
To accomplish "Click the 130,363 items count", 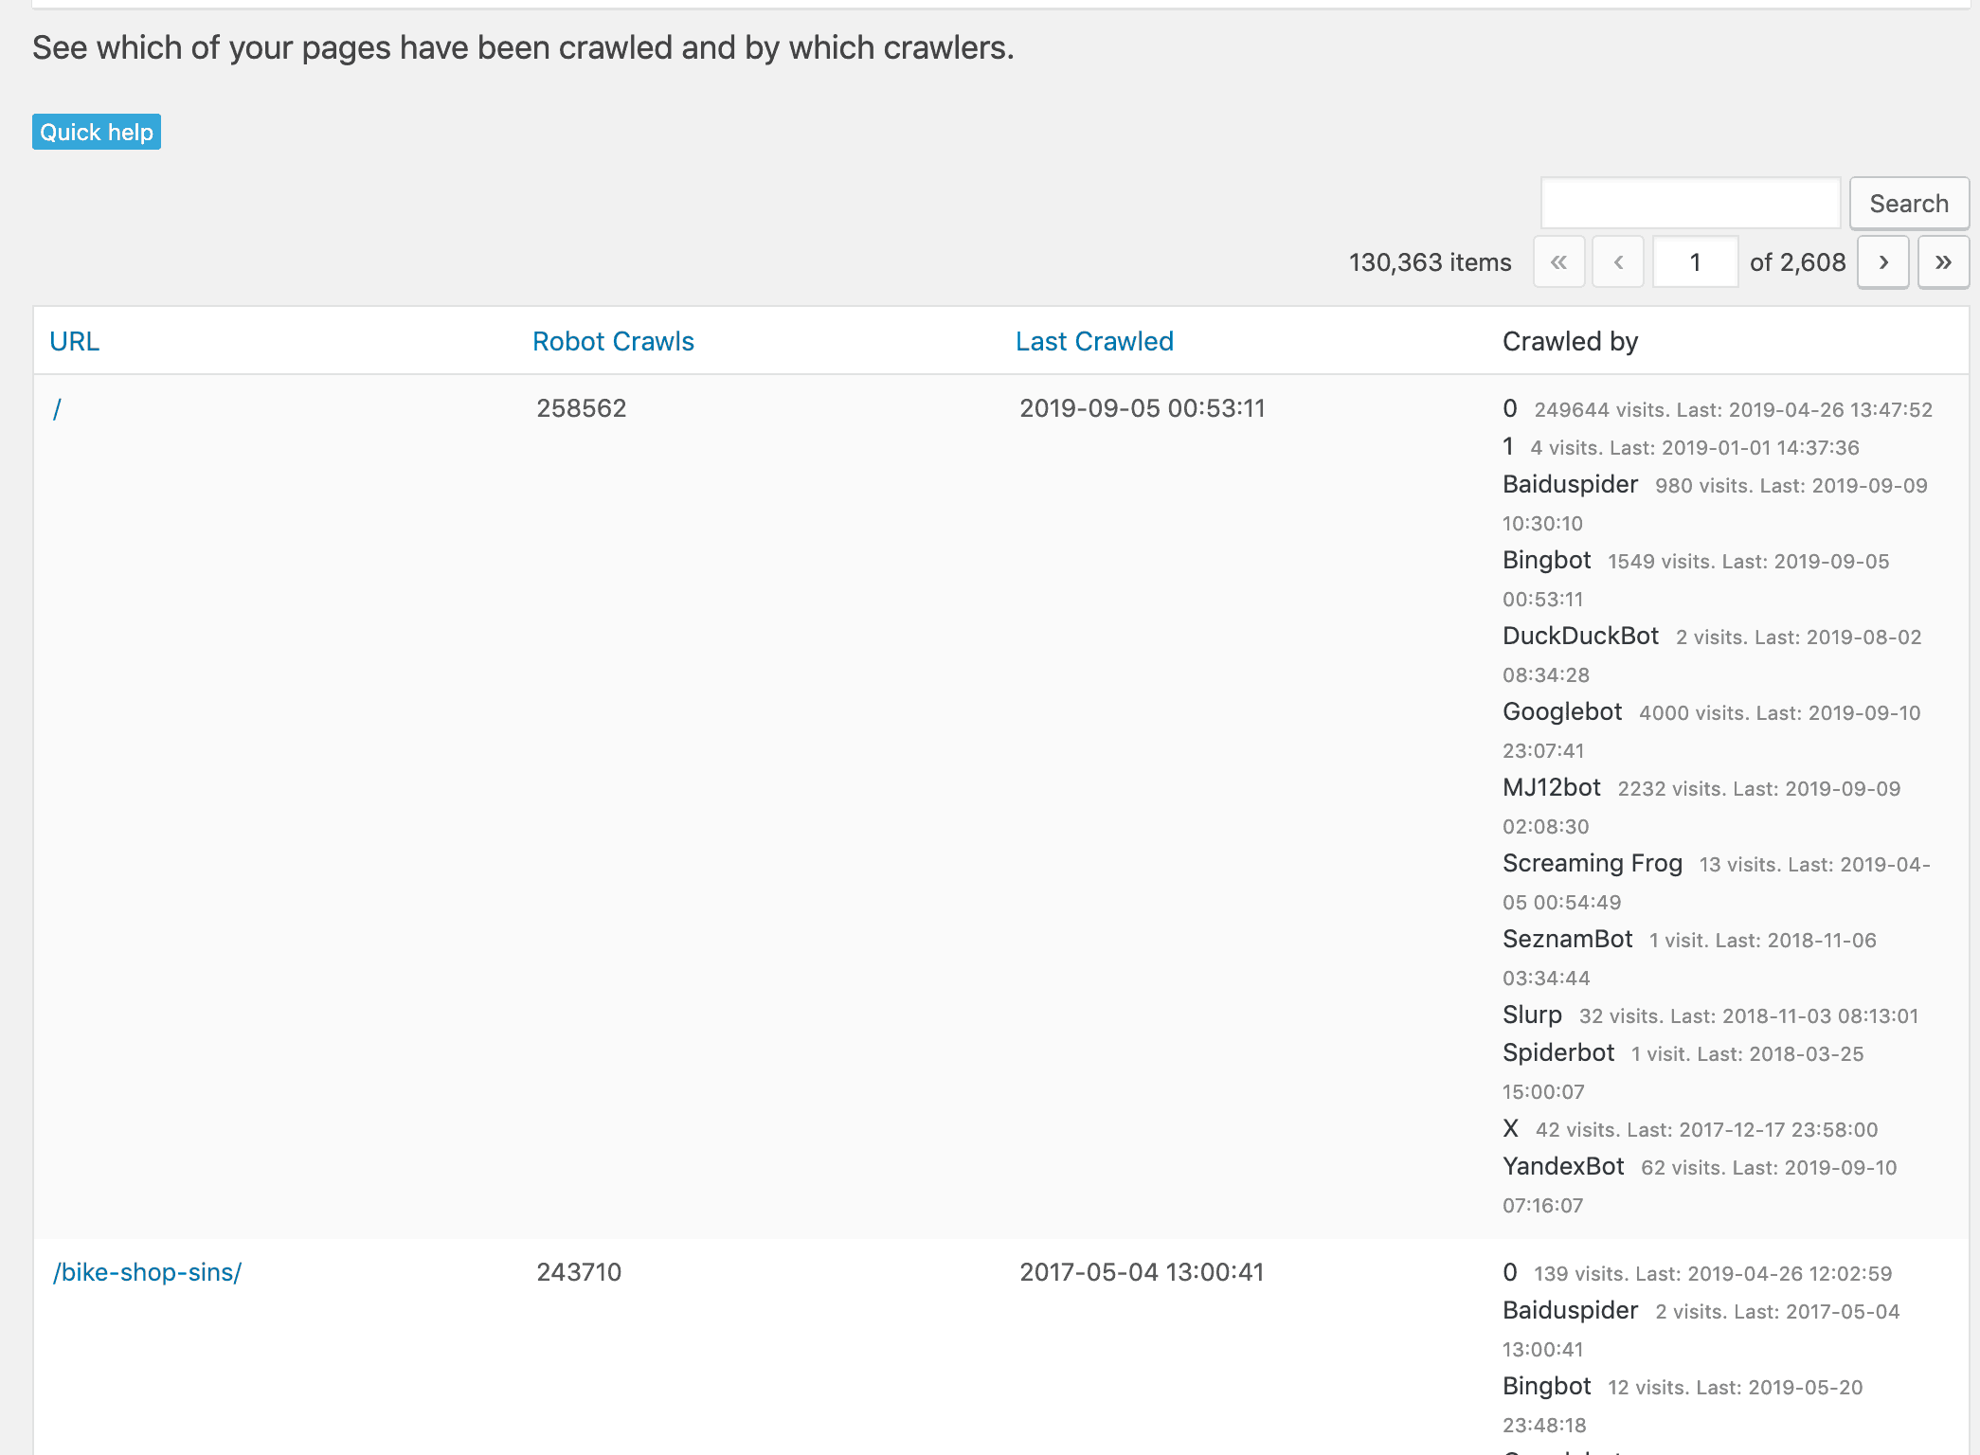I will 1430,262.
